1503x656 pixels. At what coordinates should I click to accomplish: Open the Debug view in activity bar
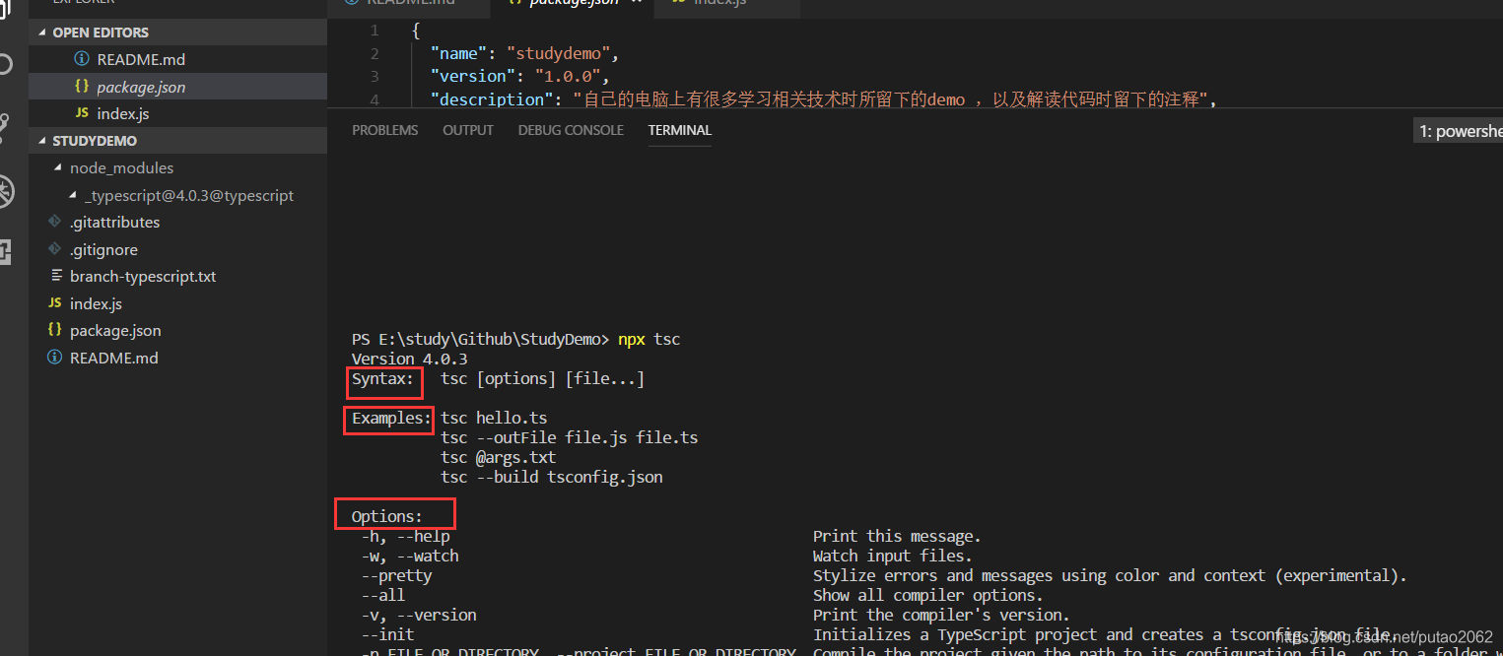pos(6,191)
